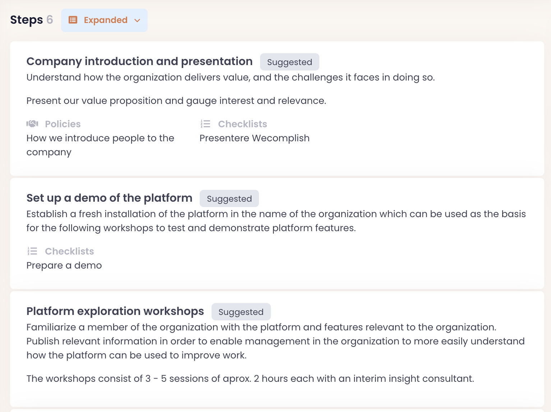
Task: Open the Presentere Wecomplish checklist
Action: pos(254,138)
